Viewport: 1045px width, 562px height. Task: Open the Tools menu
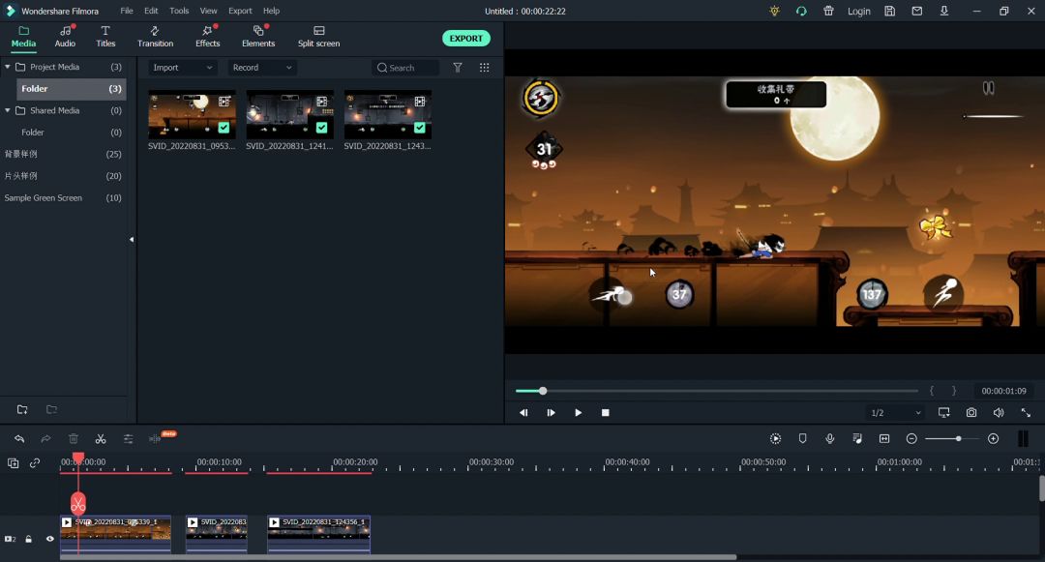click(179, 11)
